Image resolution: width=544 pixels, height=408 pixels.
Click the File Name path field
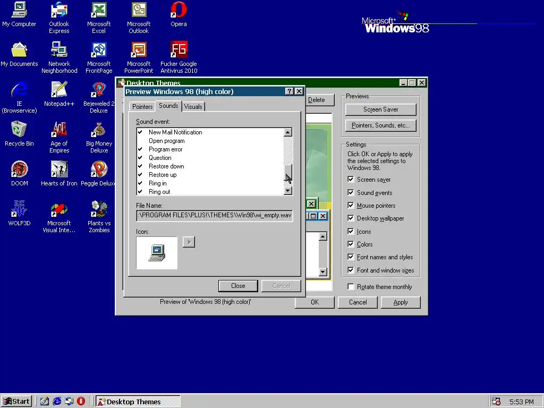pos(215,215)
